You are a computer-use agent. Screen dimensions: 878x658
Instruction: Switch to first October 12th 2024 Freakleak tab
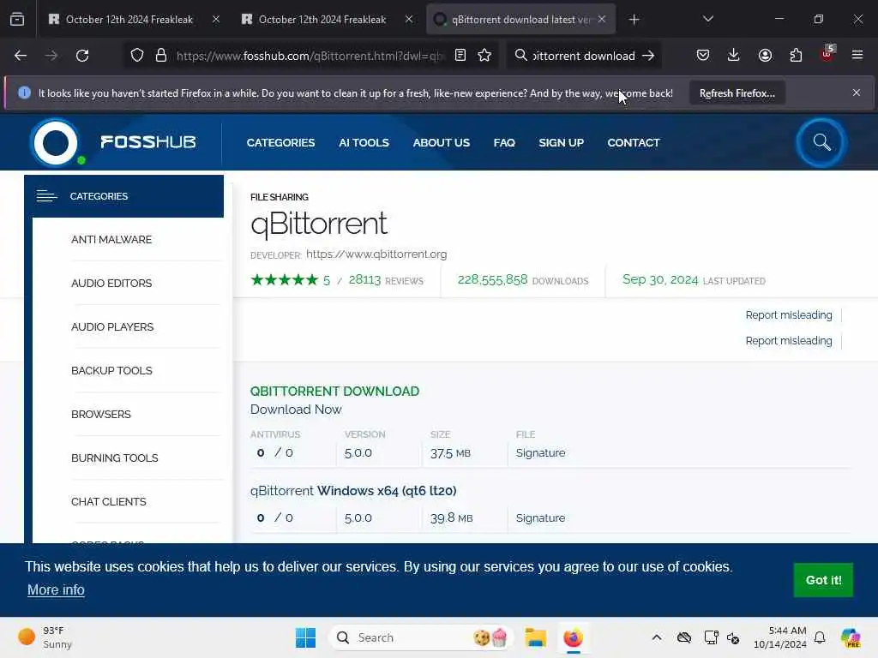point(129,20)
